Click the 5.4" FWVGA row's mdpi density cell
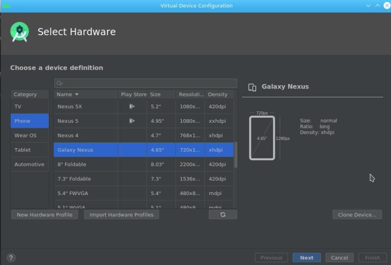Screen dimensions: 391x265 (219, 193)
